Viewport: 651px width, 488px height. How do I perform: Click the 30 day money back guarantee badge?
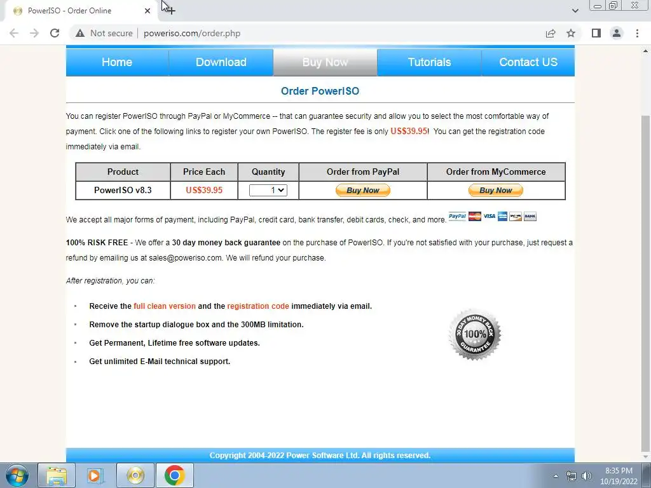tap(475, 334)
